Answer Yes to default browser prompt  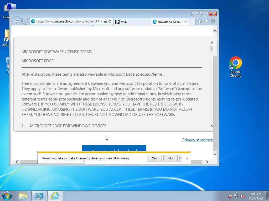(x=154, y=158)
